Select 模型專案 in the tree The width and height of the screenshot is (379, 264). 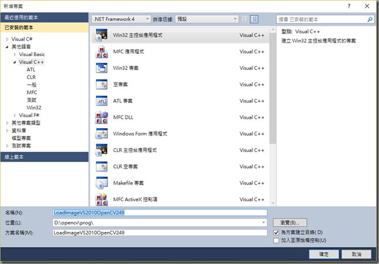click(21, 138)
